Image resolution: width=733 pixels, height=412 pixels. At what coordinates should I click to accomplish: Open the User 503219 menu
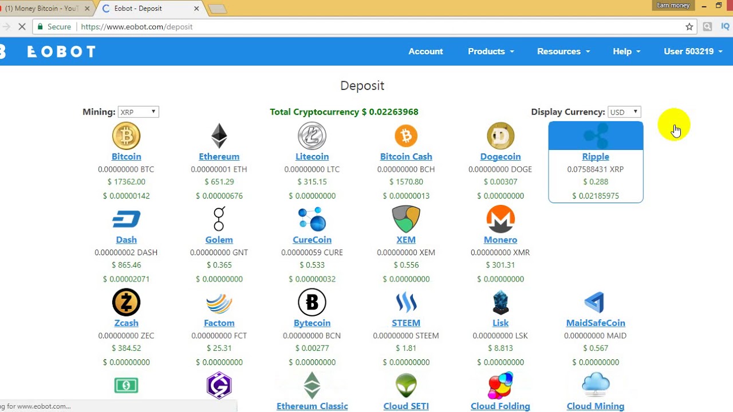tap(693, 51)
